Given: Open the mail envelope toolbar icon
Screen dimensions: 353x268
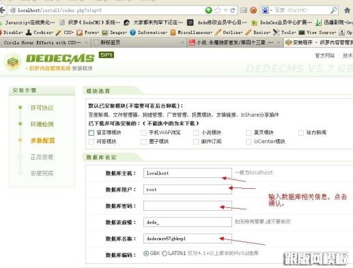Looking at the screenshot, I should (244, 10).
